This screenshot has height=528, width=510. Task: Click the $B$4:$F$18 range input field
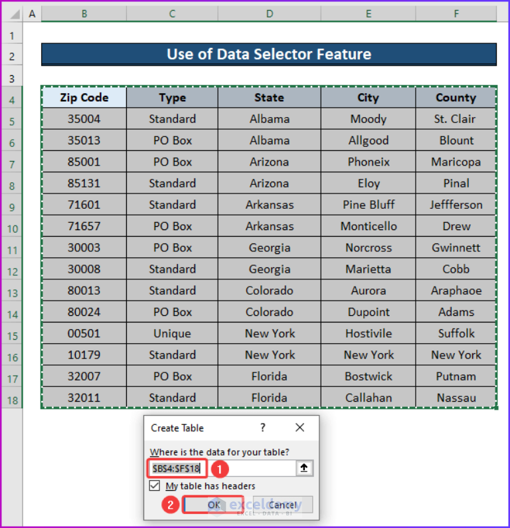222,468
